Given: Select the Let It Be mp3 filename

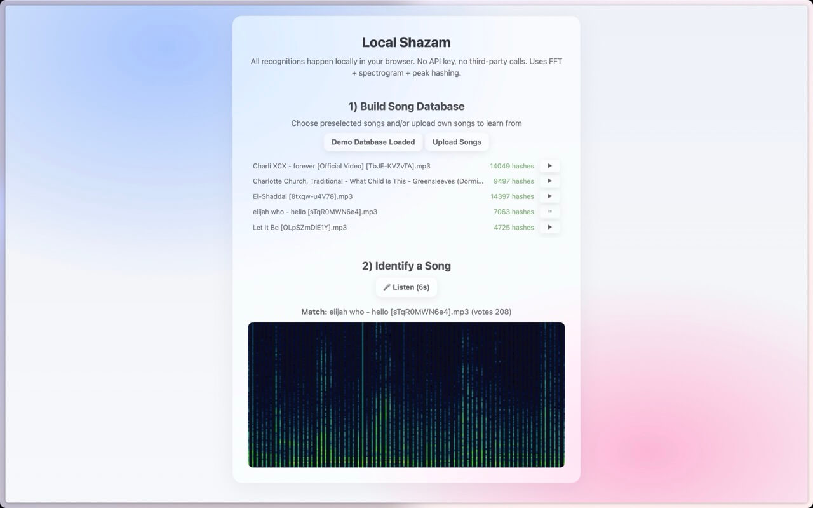Looking at the screenshot, I should pyautogui.click(x=299, y=227).
